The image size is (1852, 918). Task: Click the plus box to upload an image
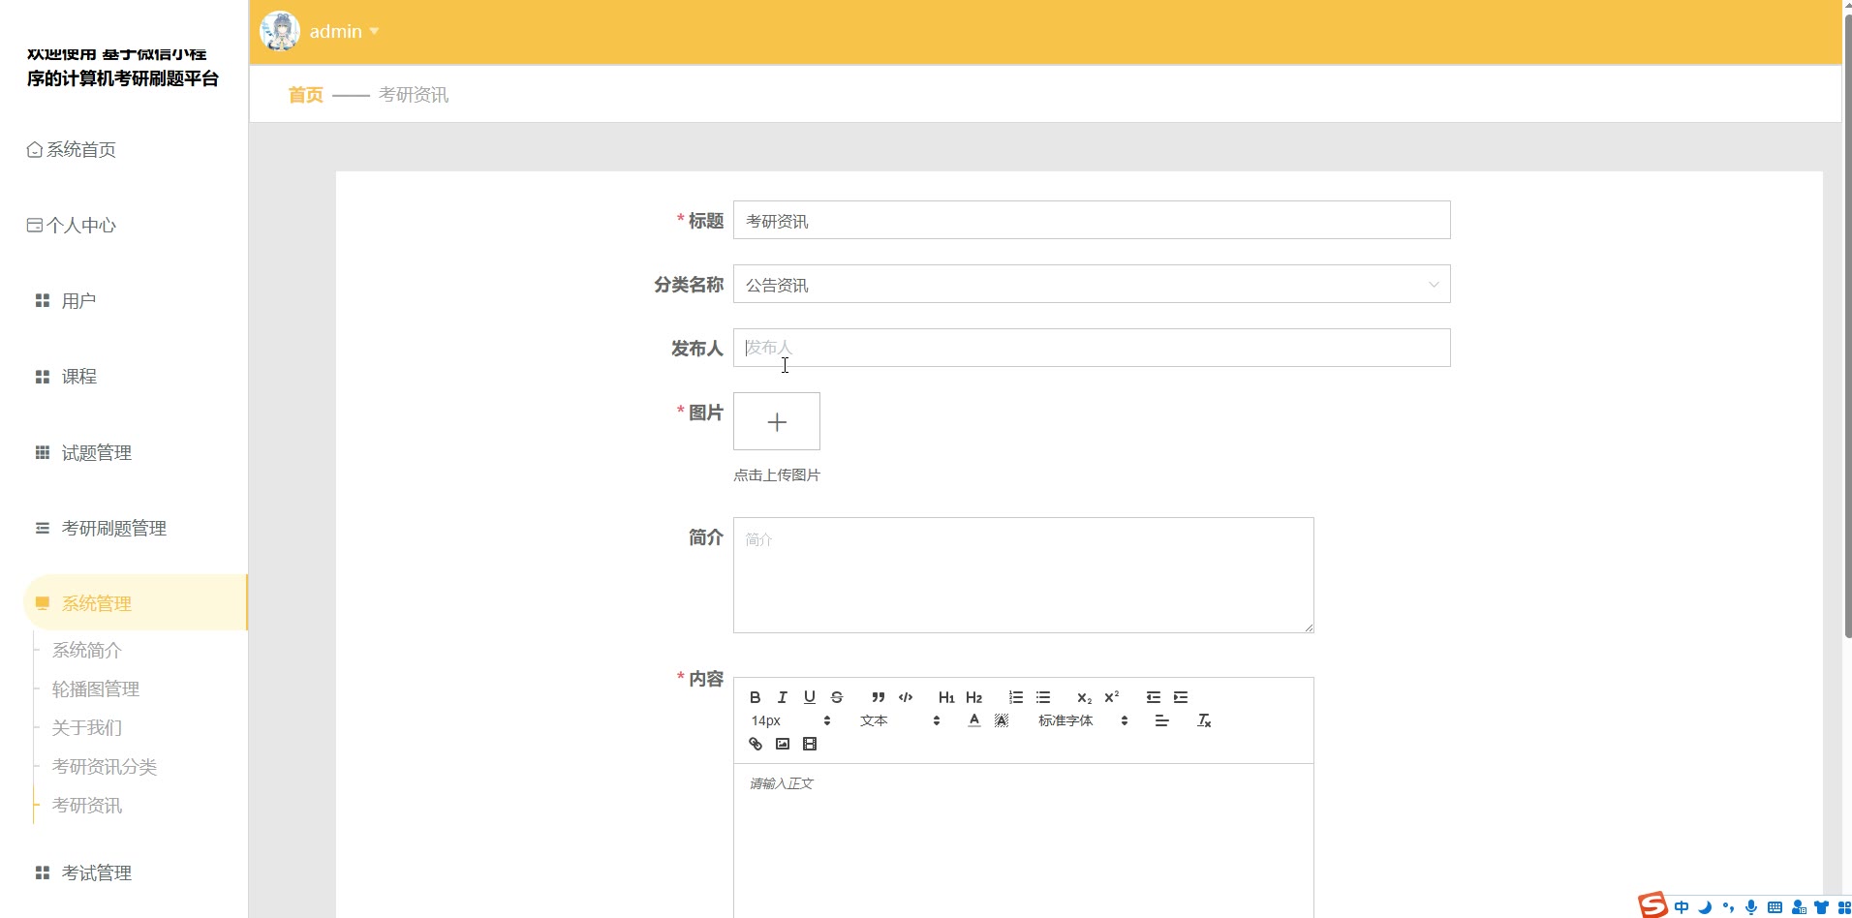pos(777,422)
